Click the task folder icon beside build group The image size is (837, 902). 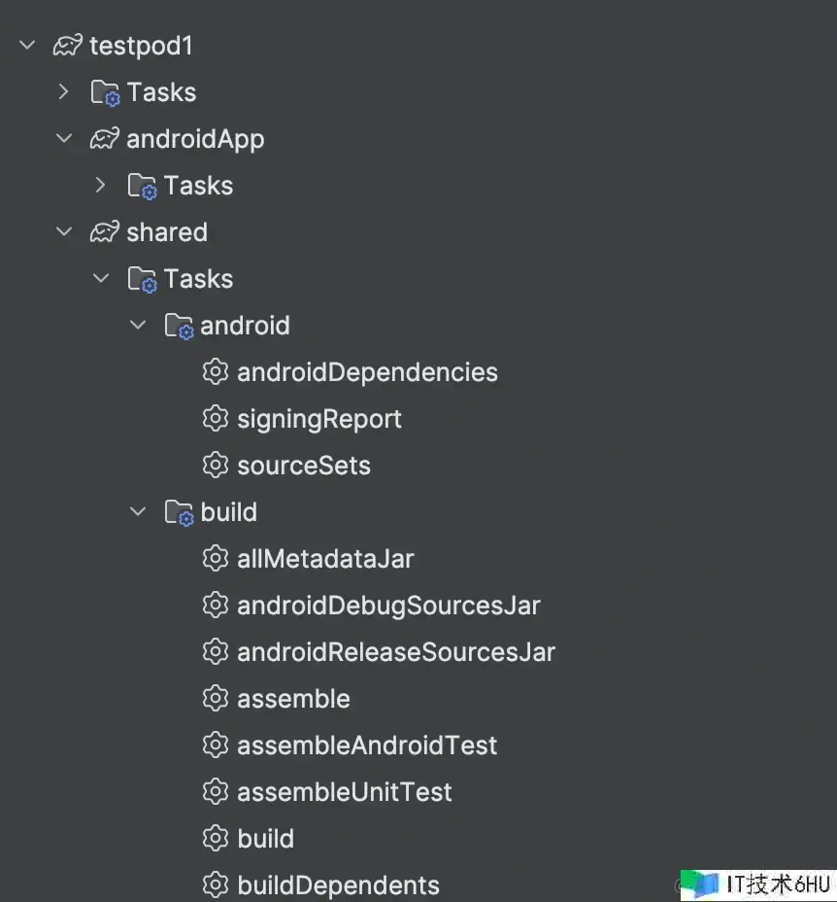180,512
